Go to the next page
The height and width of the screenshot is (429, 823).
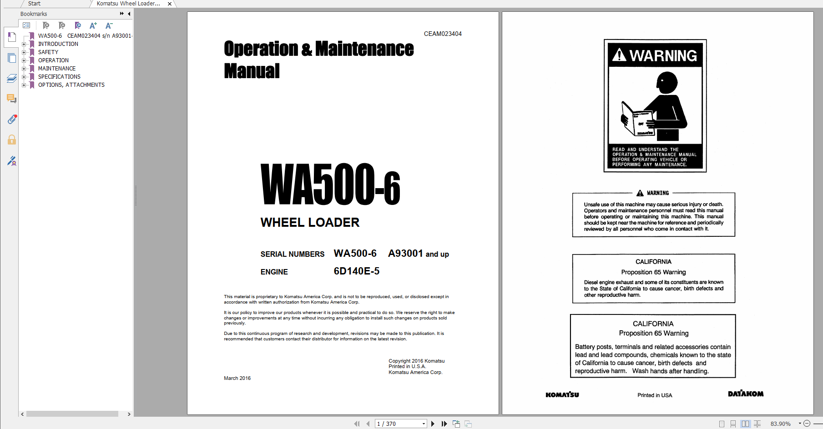[433, 424]
